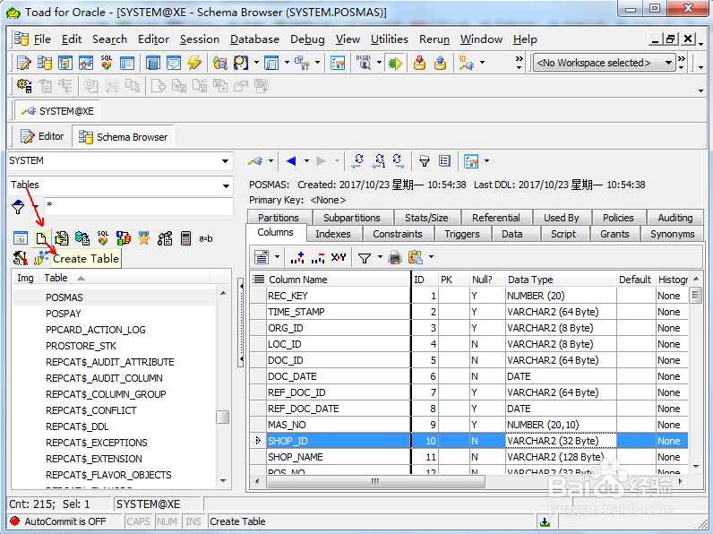Switch to the Data tab
The image size is (713, 534).
click(x=511, y=234)
